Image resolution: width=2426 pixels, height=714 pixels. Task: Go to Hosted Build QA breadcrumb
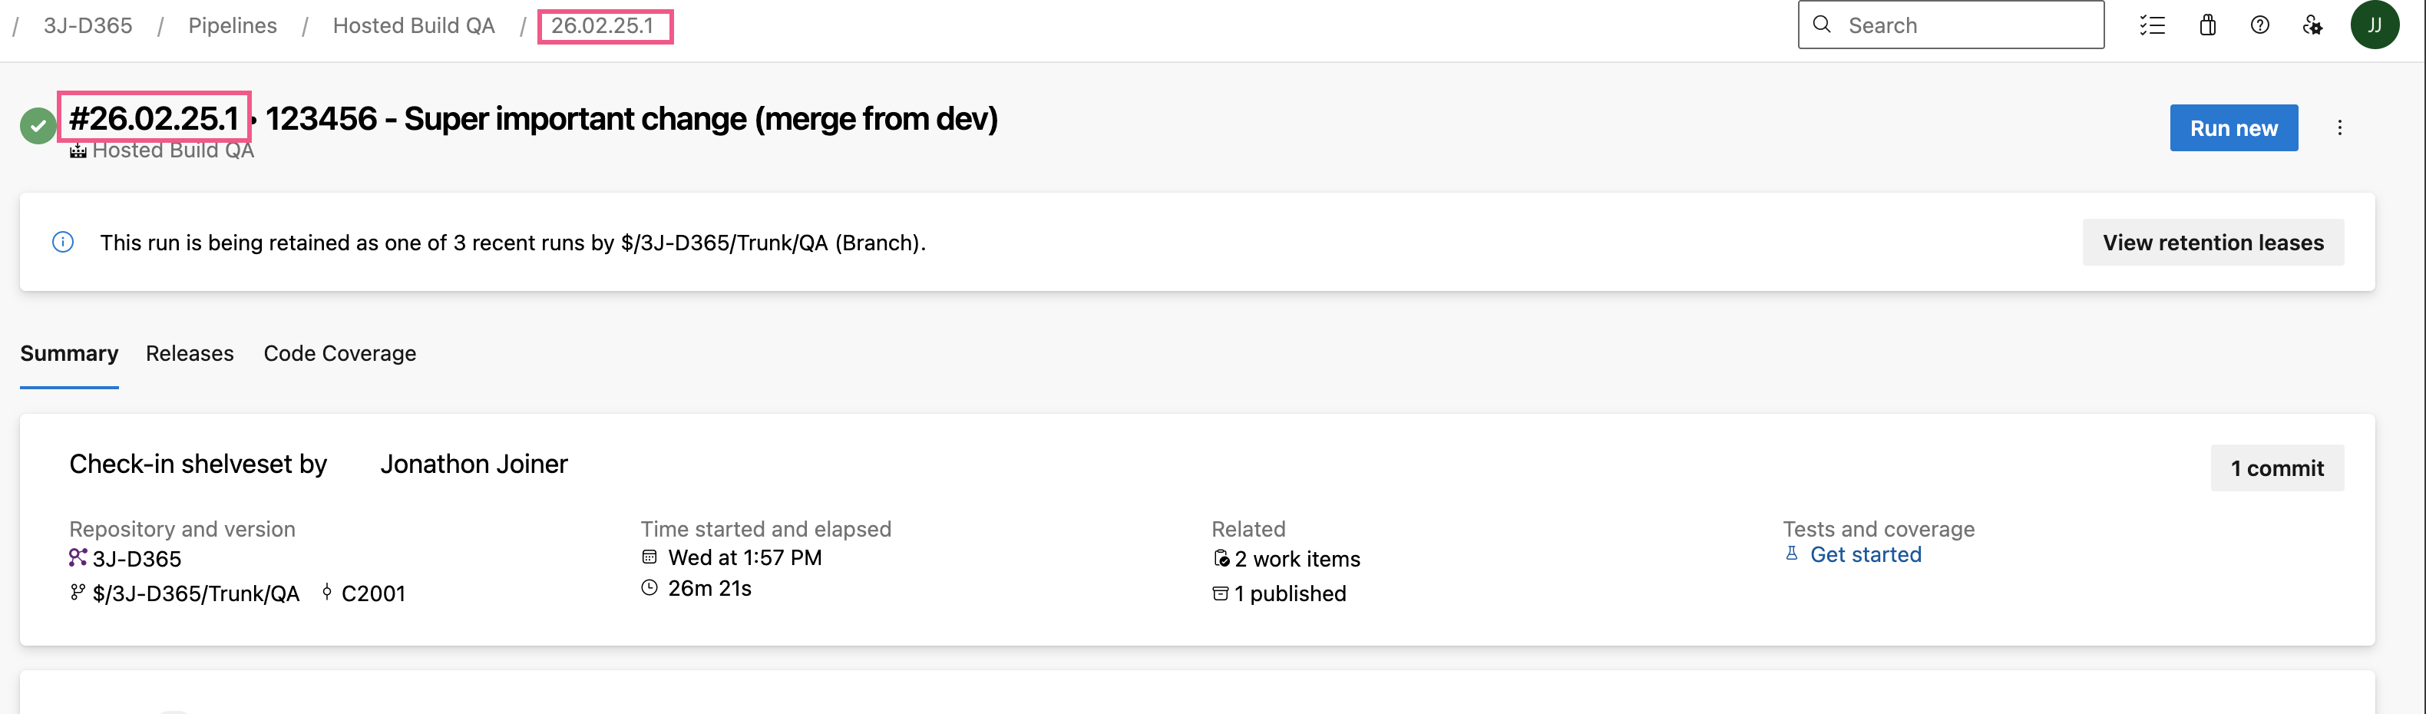point(415,25)
